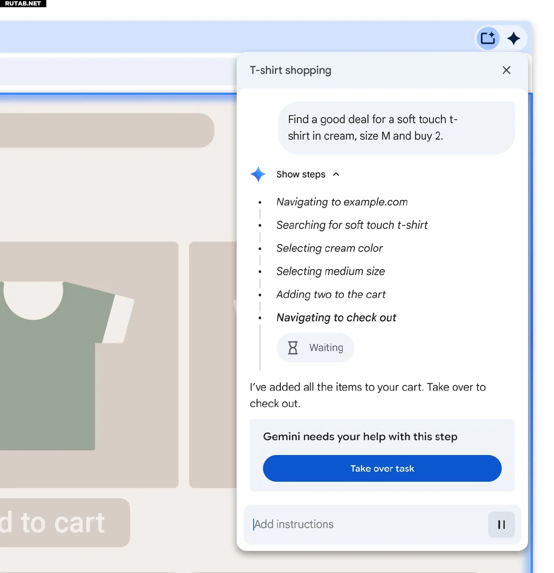Select the Searching for soft touch t-shirt step
This screenshot has width=554, height=573.
coord(352,225)
